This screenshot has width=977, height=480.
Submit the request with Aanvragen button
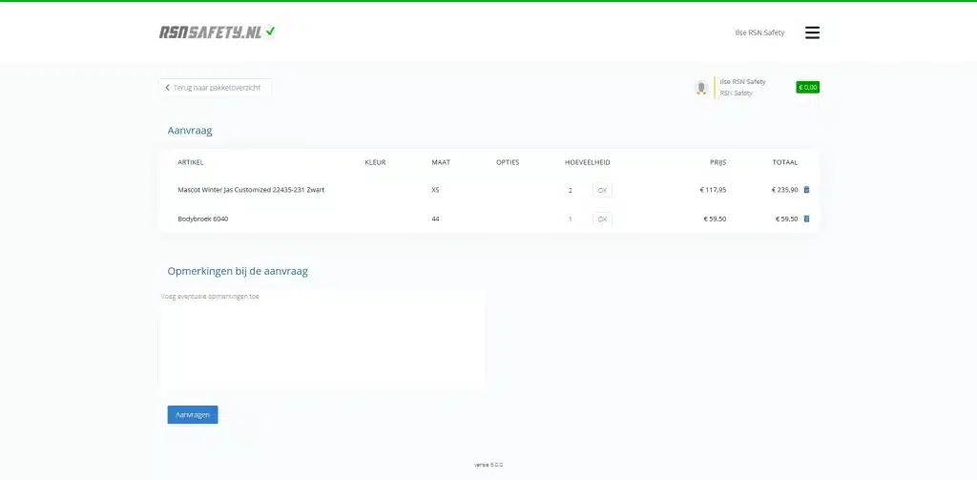(x=193, y=414)
